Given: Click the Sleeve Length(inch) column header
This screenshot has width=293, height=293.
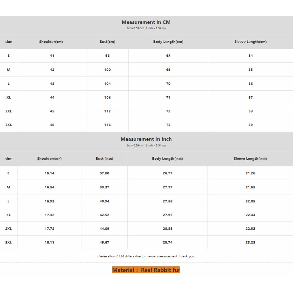Looking at the screenshot, I should click(x=250, y=159).
